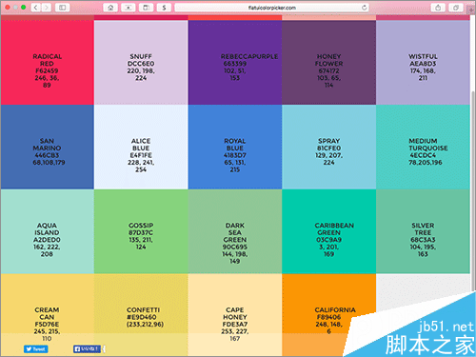The height and width of the screenshot is (357, 476).
Task: Copy the Honey Flower 674172 color
Action: click(328, 63)
